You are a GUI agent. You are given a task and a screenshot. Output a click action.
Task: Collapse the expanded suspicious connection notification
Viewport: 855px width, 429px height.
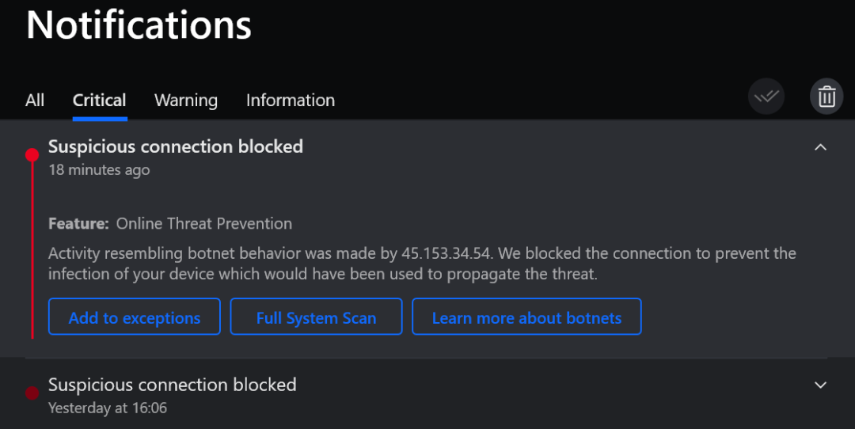coord(821,147)
